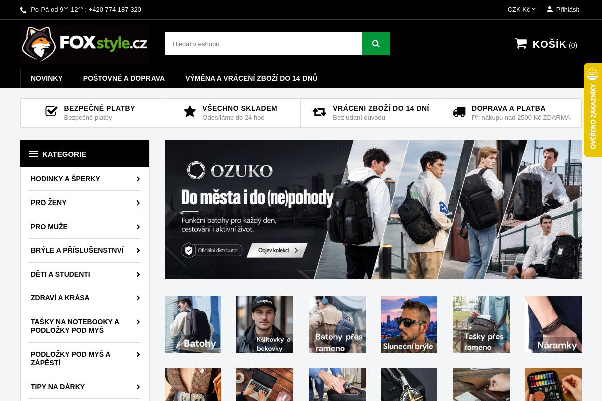Open the Kšiltovky a bekovky thumbnail

coord(265,324)
